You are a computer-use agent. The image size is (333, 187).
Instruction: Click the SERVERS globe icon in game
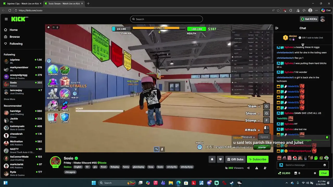tap(53, 70)
